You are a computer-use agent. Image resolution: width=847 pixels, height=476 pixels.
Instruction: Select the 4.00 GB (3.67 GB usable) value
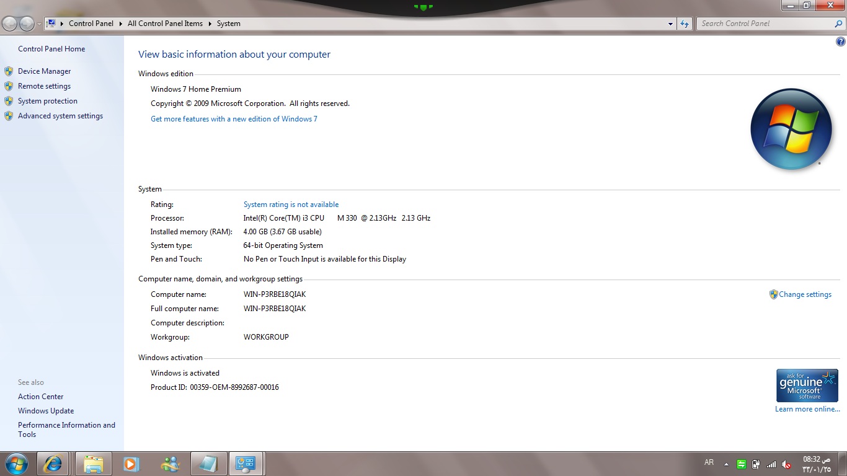283,232
